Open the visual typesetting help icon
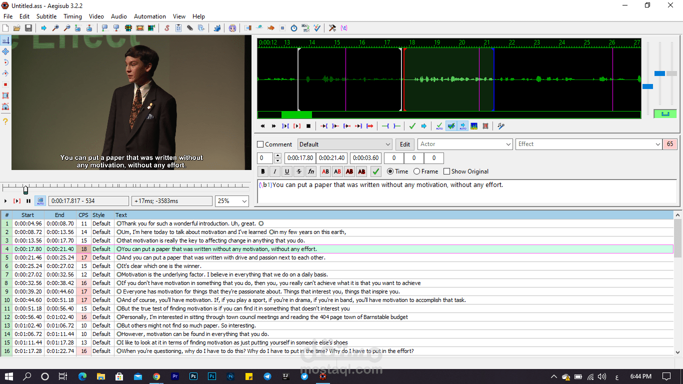This screenshot has width=683, height=384. (5, 121)
